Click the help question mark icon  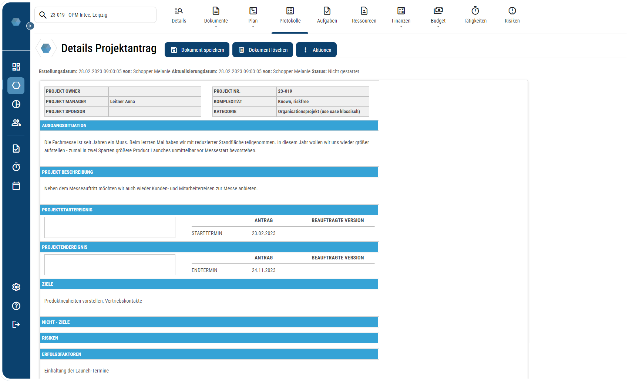point(16,306)
